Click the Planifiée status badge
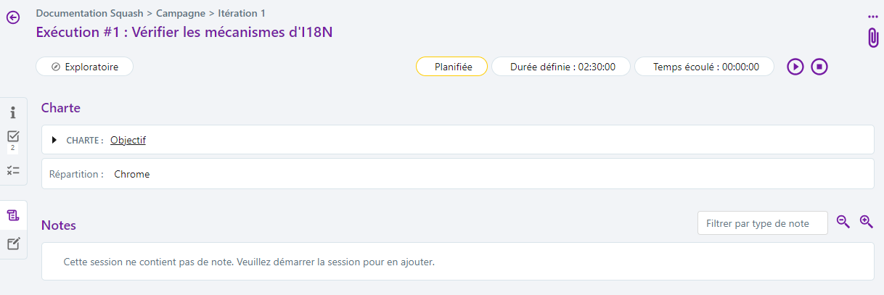This screenshot has width=884, height=295. [x=451, y=67]
